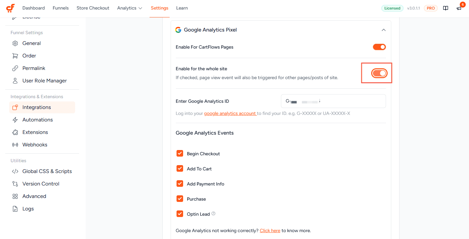The image size is (469, 239).
Task: Click the Google logo icon
Action: pos(178,30)
